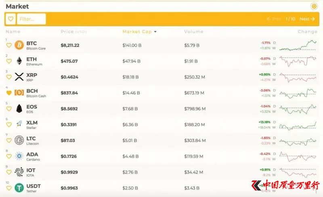323x197 pixels.
Task: Favorite XRP with its heart icon
Action: pos(9,77)
